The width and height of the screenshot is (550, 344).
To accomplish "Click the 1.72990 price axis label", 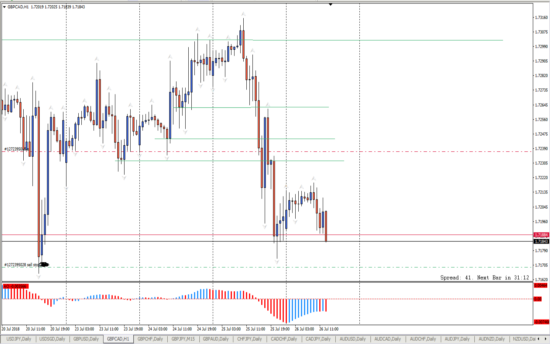I will pos(542,47).
